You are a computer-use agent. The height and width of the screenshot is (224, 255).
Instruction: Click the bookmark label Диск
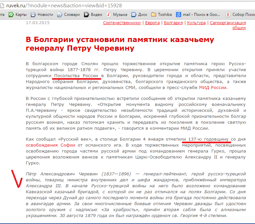coord(143,15)
